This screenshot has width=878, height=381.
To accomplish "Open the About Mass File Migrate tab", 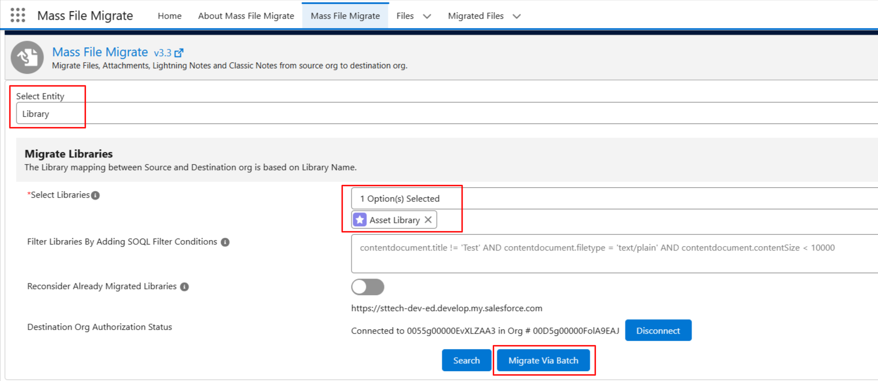I will pos(246,16).
